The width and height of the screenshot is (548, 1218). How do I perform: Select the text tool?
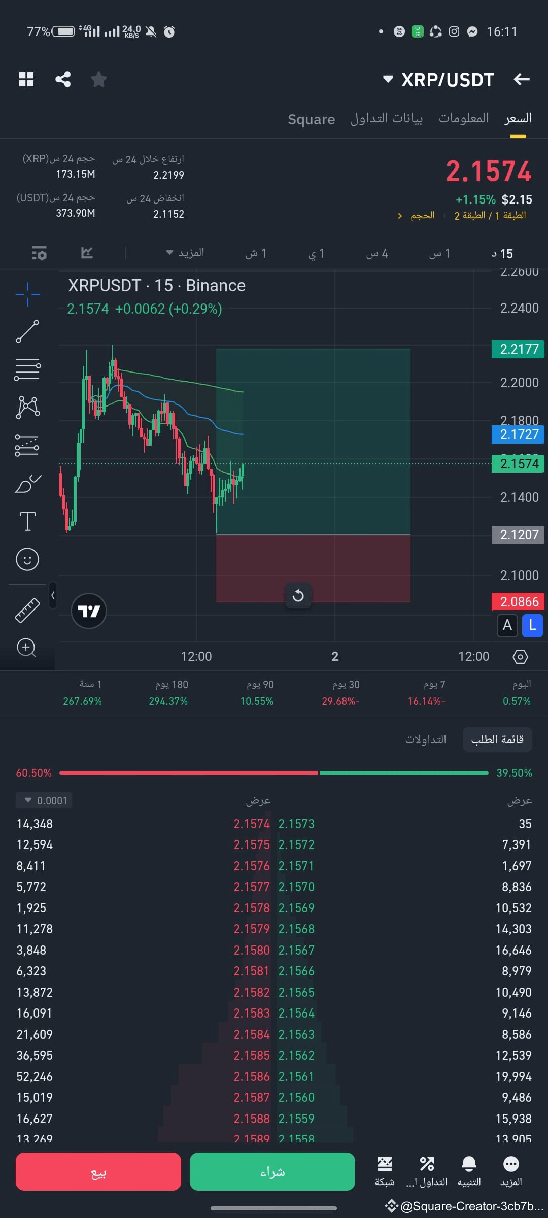(x=27, y=521)
